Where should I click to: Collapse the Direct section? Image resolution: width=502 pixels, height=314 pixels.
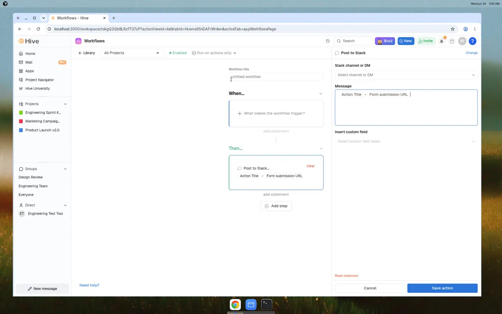point(65,205)
